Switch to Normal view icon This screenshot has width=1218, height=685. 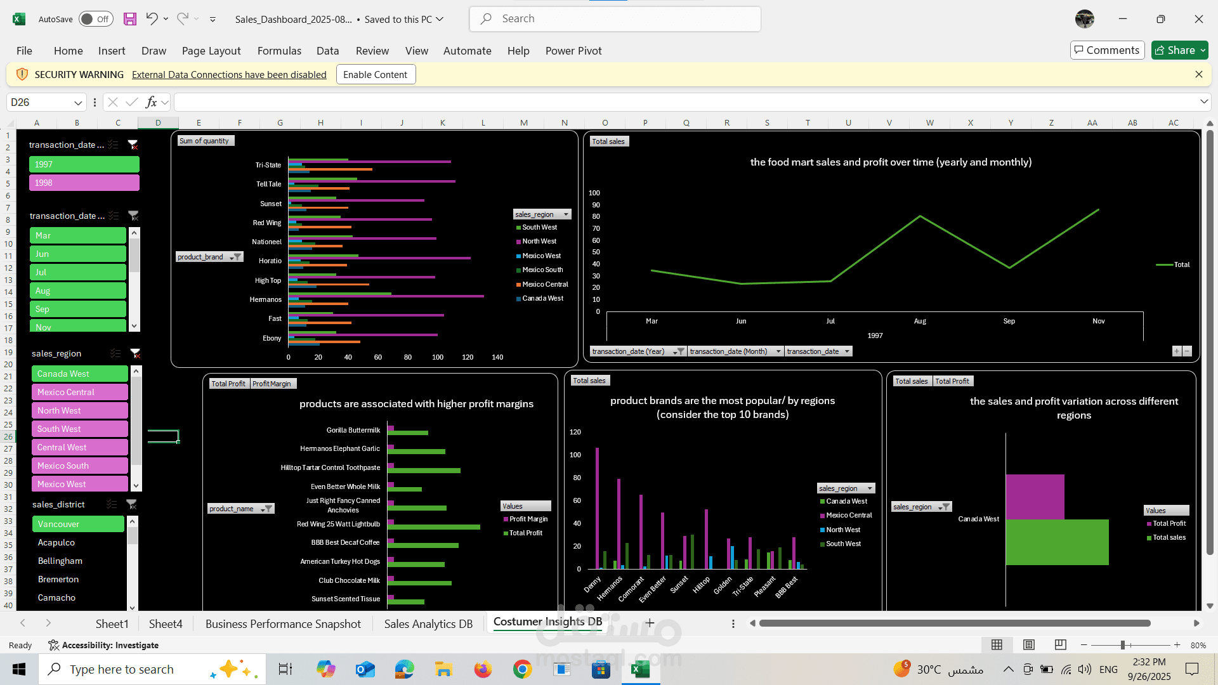[997, 645]
